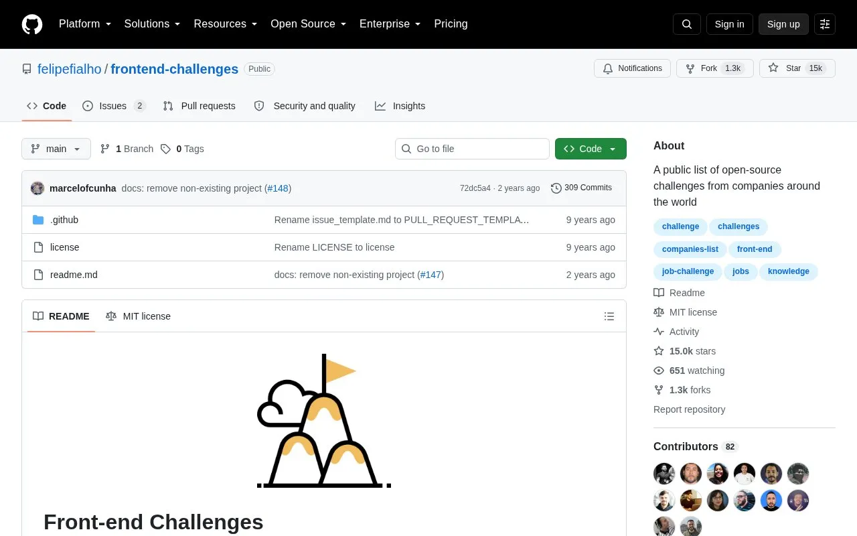
Task: Fork the repository
Action: [714, 68]
